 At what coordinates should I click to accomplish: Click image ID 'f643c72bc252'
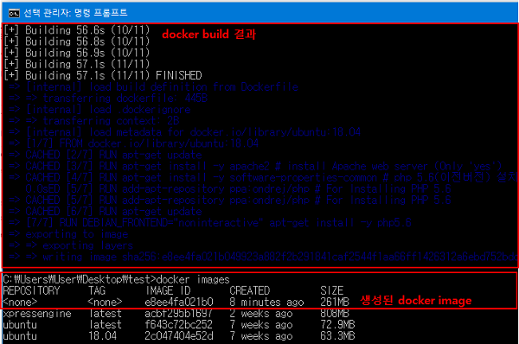tap(179, 325)
